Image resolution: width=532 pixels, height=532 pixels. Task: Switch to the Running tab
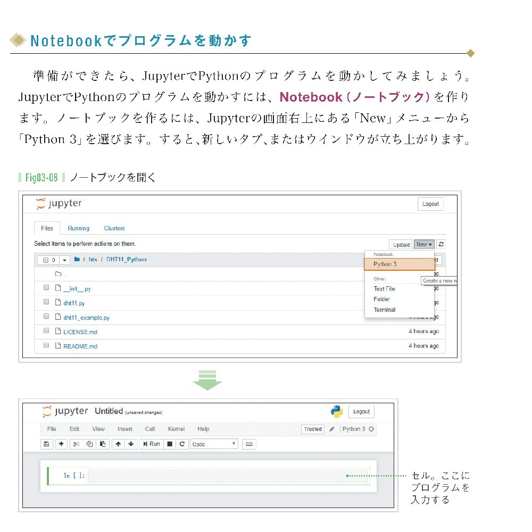tap(79, 228)
